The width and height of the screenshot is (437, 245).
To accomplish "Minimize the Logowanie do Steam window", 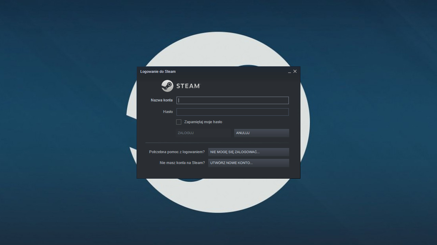I will click(x=290, y=71).
